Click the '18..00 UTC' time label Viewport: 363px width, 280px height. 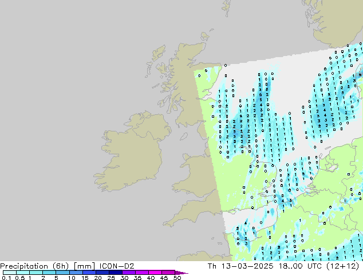pos(300,266)
